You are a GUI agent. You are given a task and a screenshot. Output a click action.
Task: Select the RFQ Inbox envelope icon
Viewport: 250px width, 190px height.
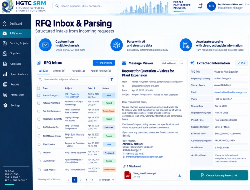point(5,33)
